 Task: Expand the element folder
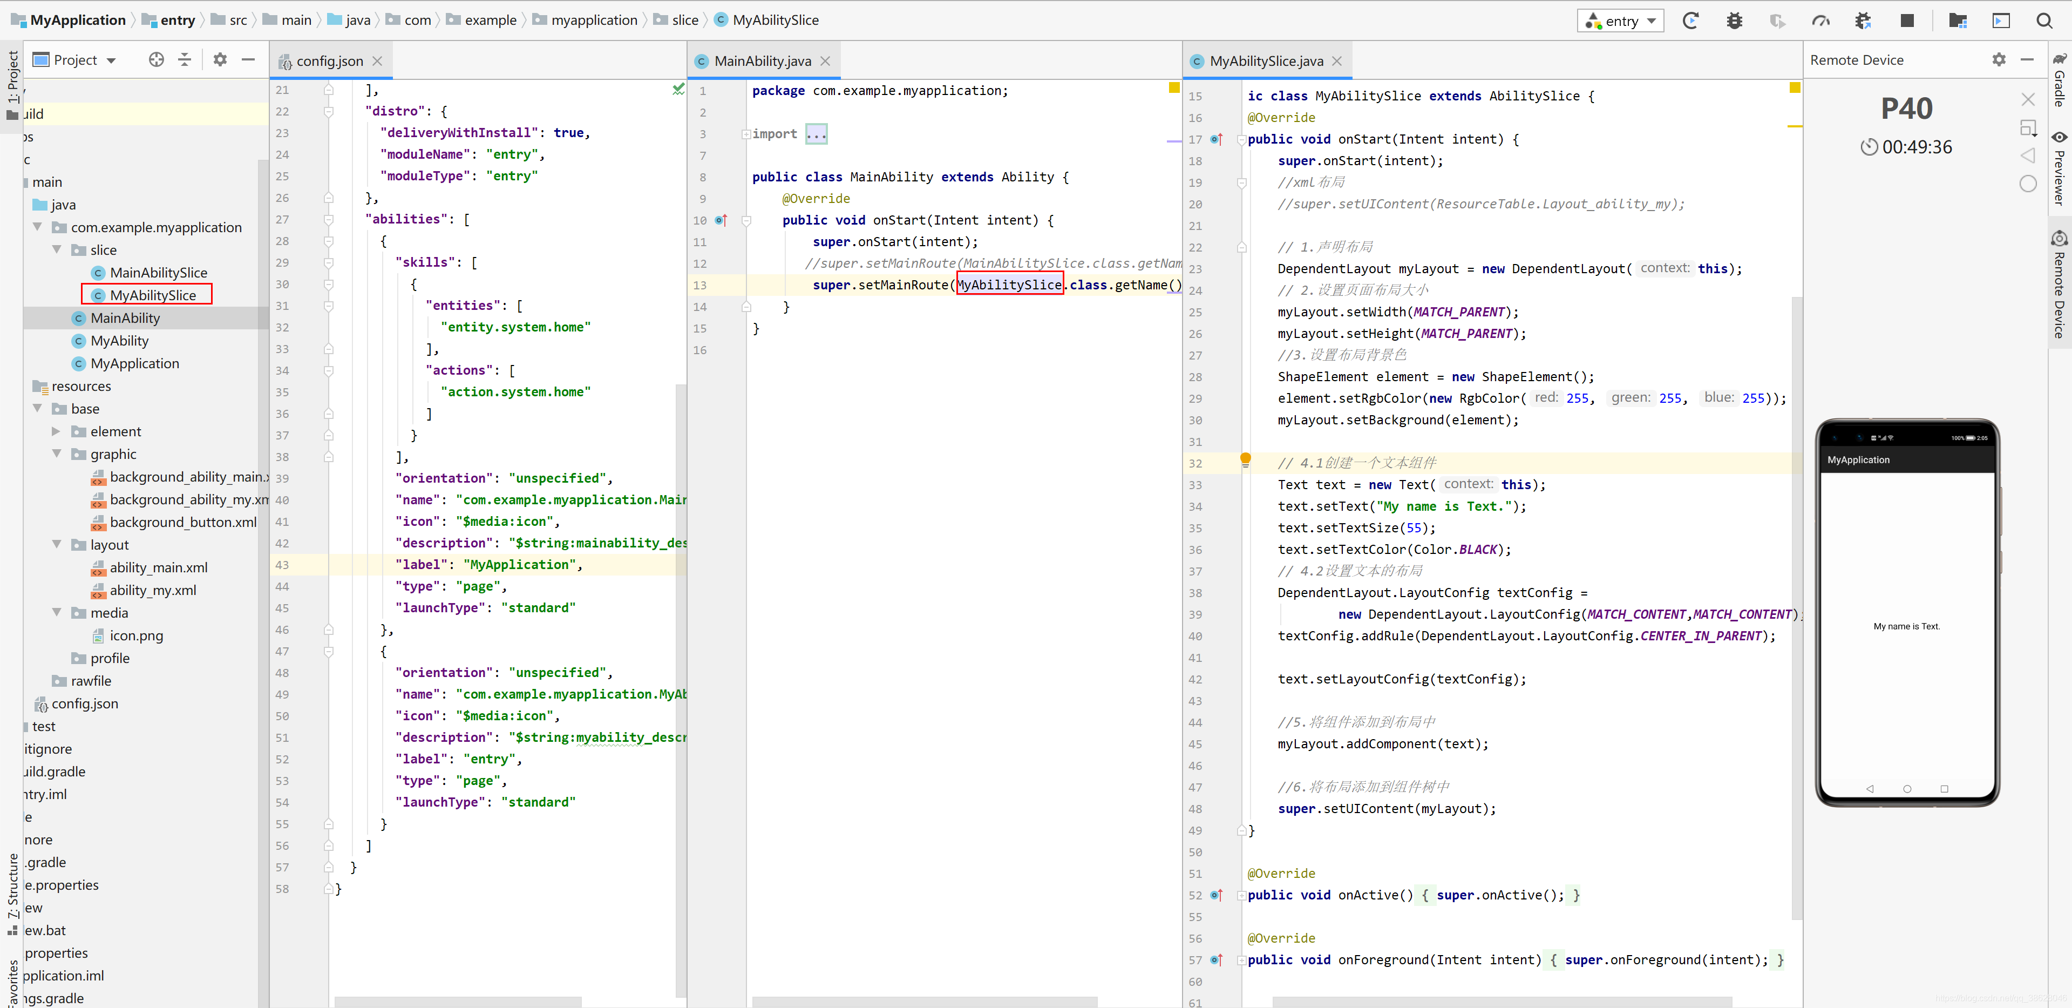coord(57,431)
